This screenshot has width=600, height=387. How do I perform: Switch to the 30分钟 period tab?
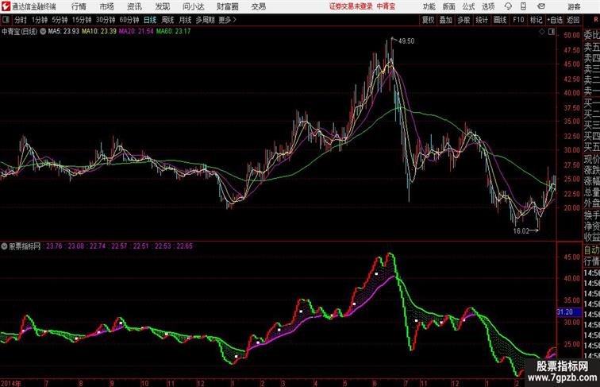(x=106, y=20)
